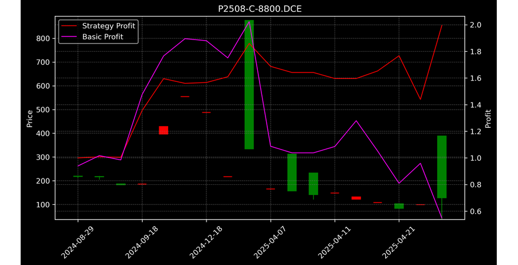Click the 1.4 tick on Profit axis

pos(475,105)
